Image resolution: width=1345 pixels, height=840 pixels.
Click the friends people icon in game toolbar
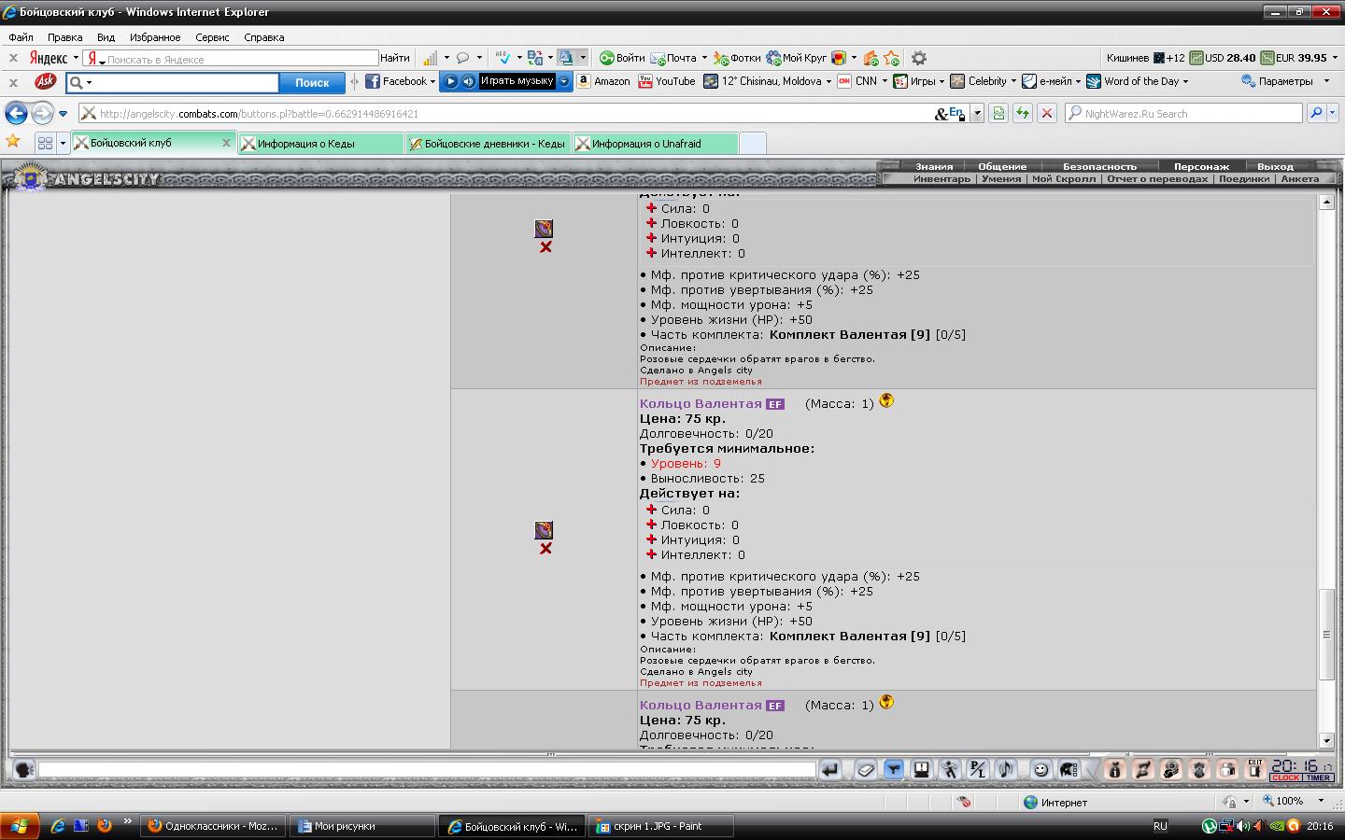coord(1227,770)
